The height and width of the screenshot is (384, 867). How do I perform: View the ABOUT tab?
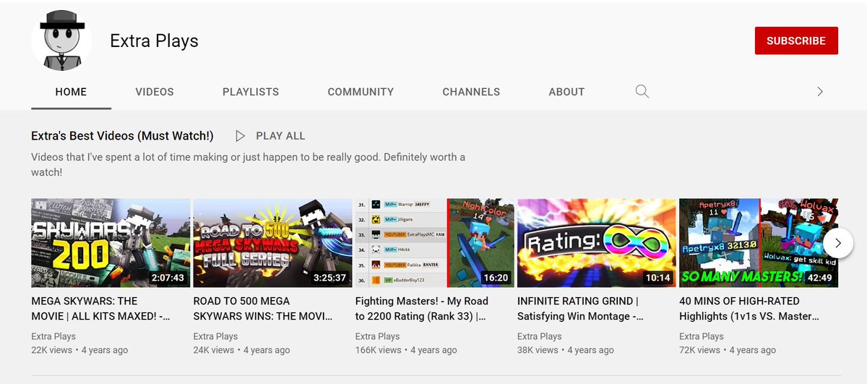[x=566, y=92]
